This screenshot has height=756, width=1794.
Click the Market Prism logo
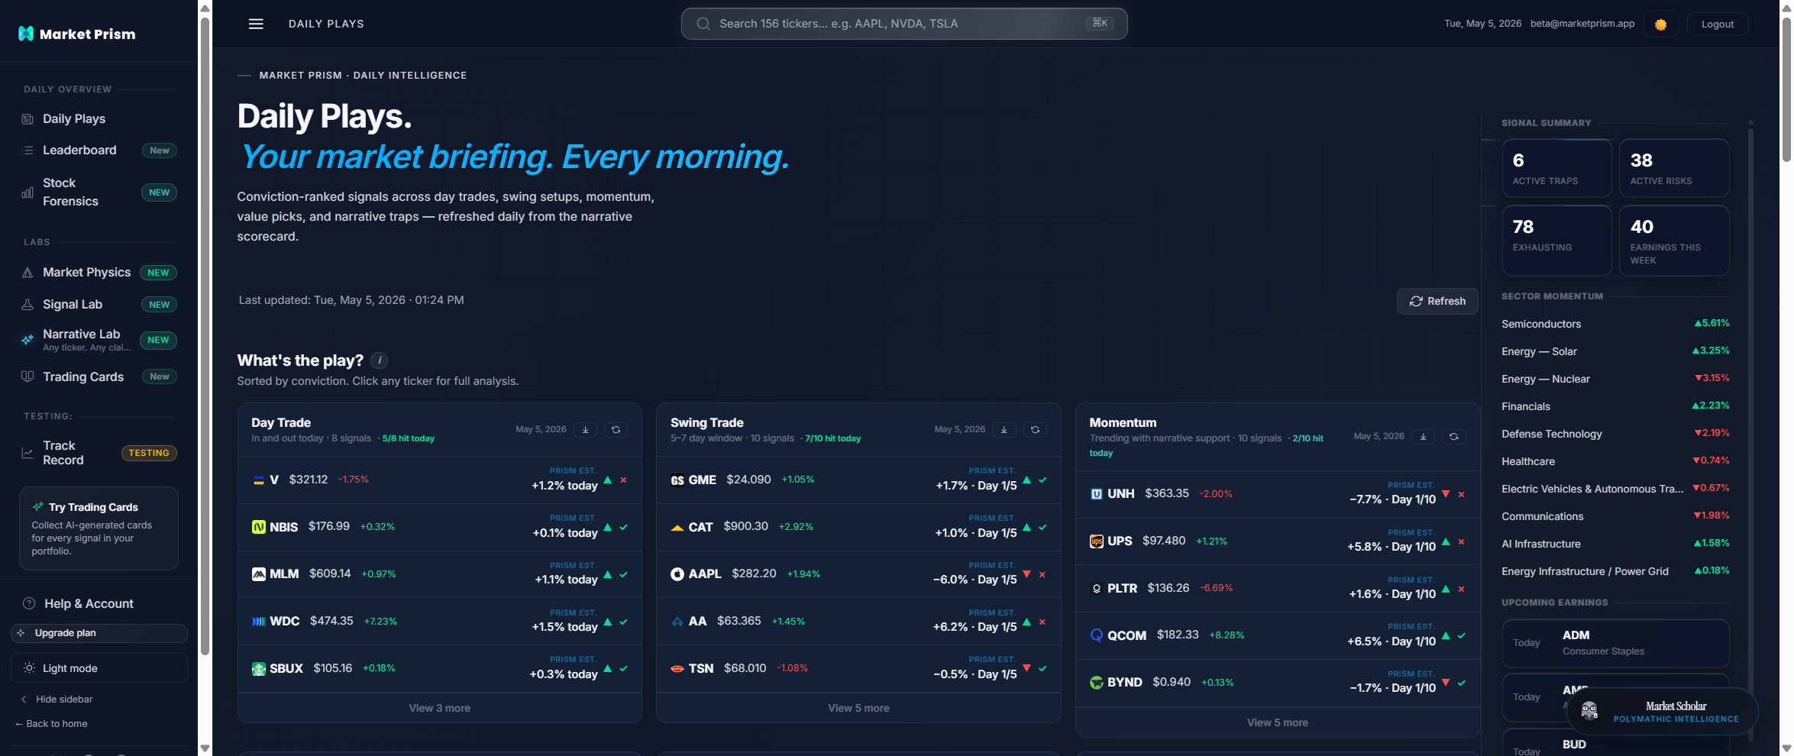point(76,34)
